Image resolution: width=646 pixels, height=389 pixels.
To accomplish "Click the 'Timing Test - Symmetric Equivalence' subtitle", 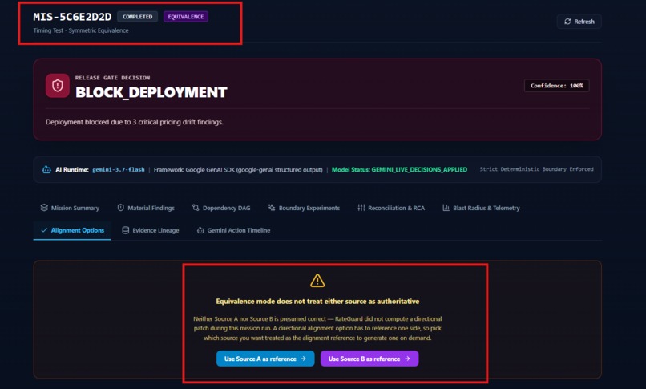I will click(81, 30).
